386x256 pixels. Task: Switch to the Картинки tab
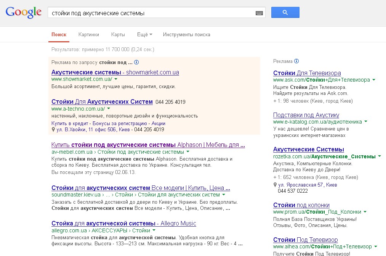point(89,34)
